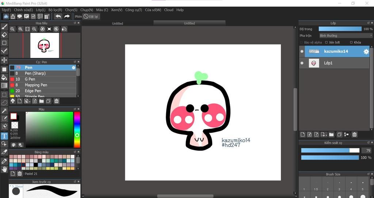Zoom in on the navigator

point(20,29)
